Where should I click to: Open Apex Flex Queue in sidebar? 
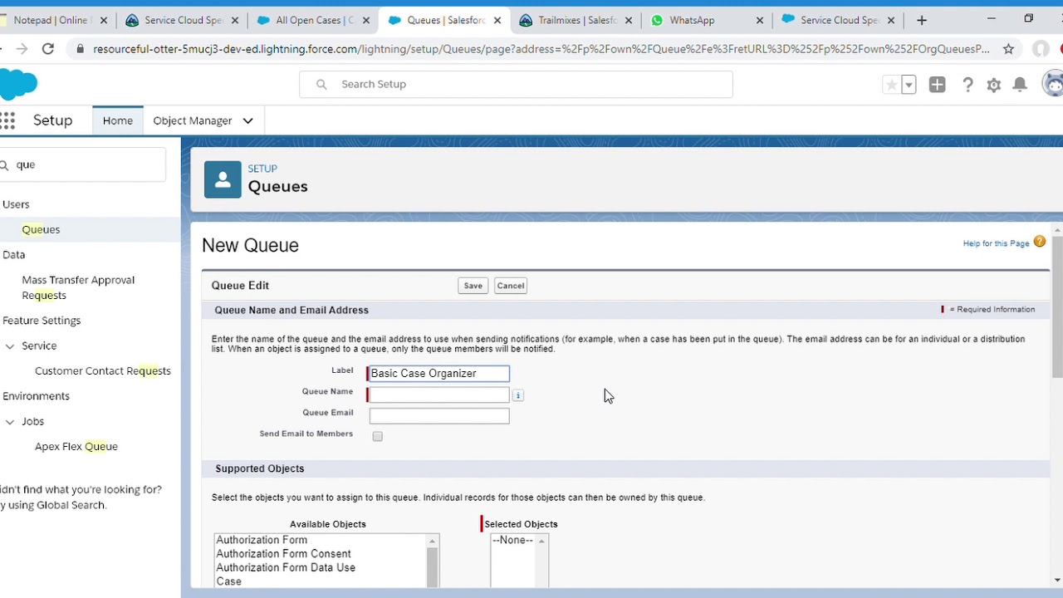76,447
